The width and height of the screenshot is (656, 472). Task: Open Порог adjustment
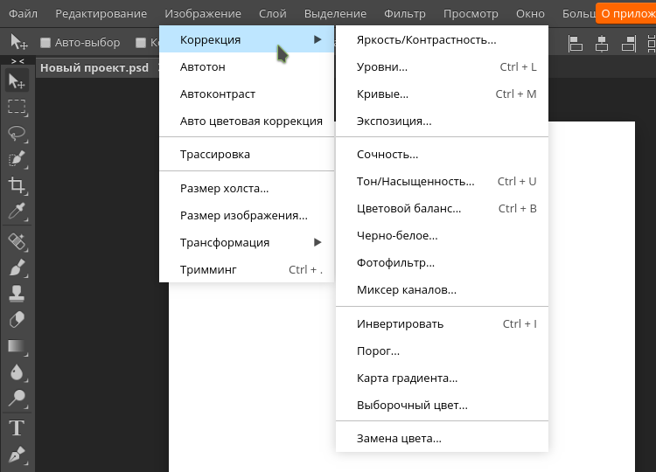click(442, 351)
